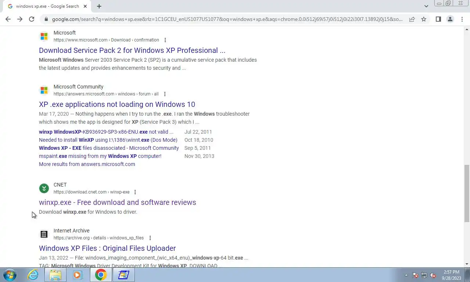Launch Internet Explorer from taskbar
This screenshot has width=470, height=282.
(33, 275)
